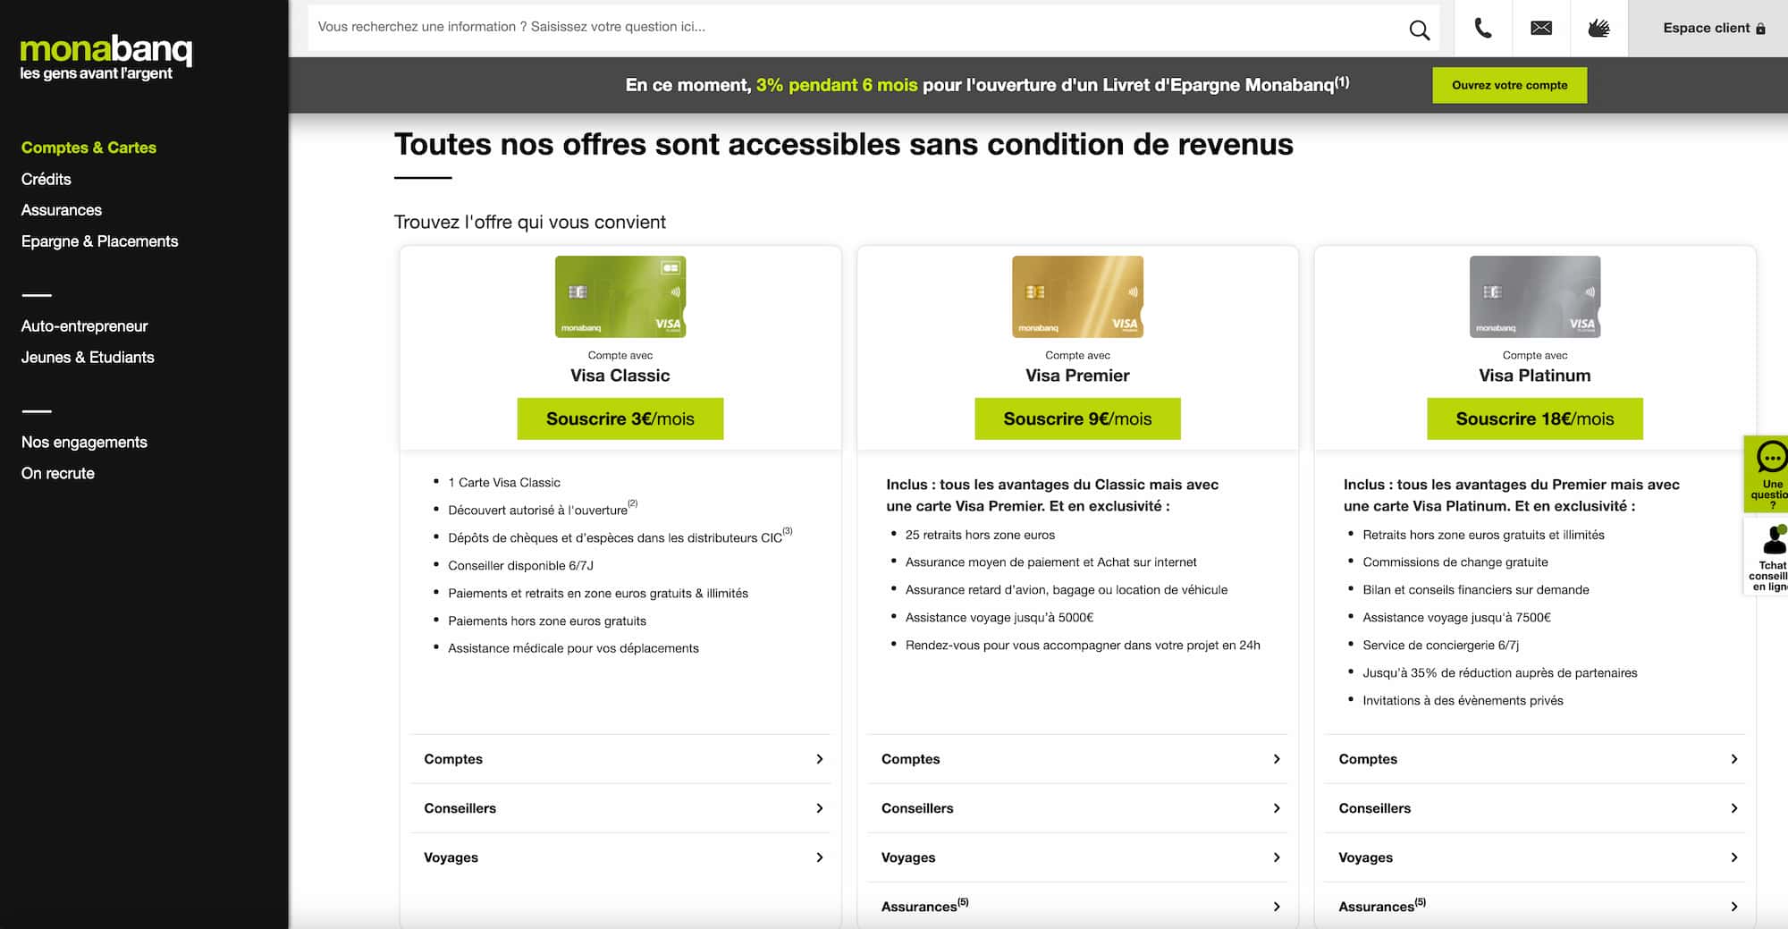Select Epargne & Placements in sidebar
1788x929 pixels.
point(99,241)
